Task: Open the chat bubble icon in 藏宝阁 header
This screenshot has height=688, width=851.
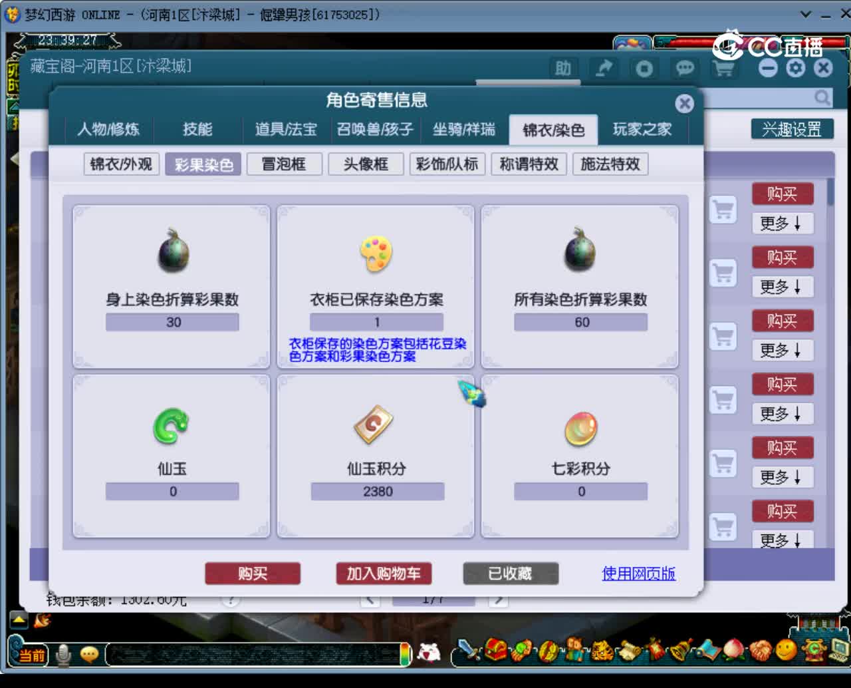Action: pos(685,68)
